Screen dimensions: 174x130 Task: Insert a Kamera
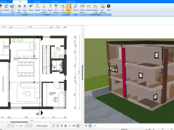click(50, 8)
